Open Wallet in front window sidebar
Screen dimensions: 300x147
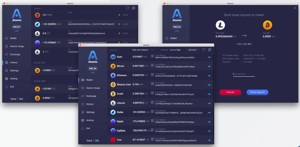click(x=89, y=80)
